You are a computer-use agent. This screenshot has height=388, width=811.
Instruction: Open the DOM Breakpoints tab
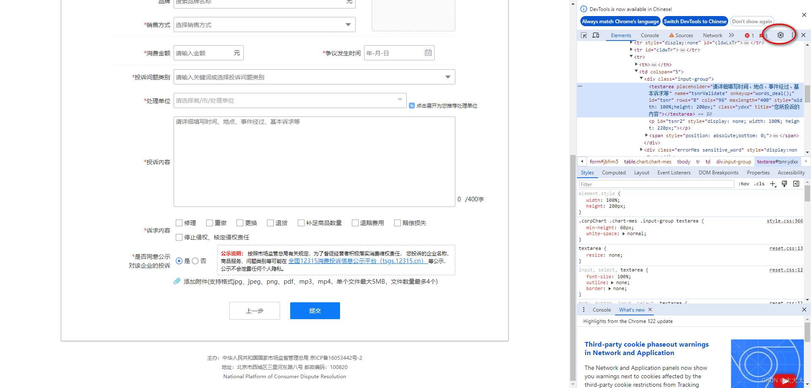[x=718, y=173]
